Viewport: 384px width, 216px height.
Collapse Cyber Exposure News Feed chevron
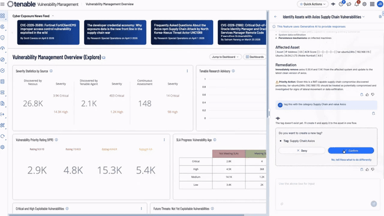click(53, 16)
